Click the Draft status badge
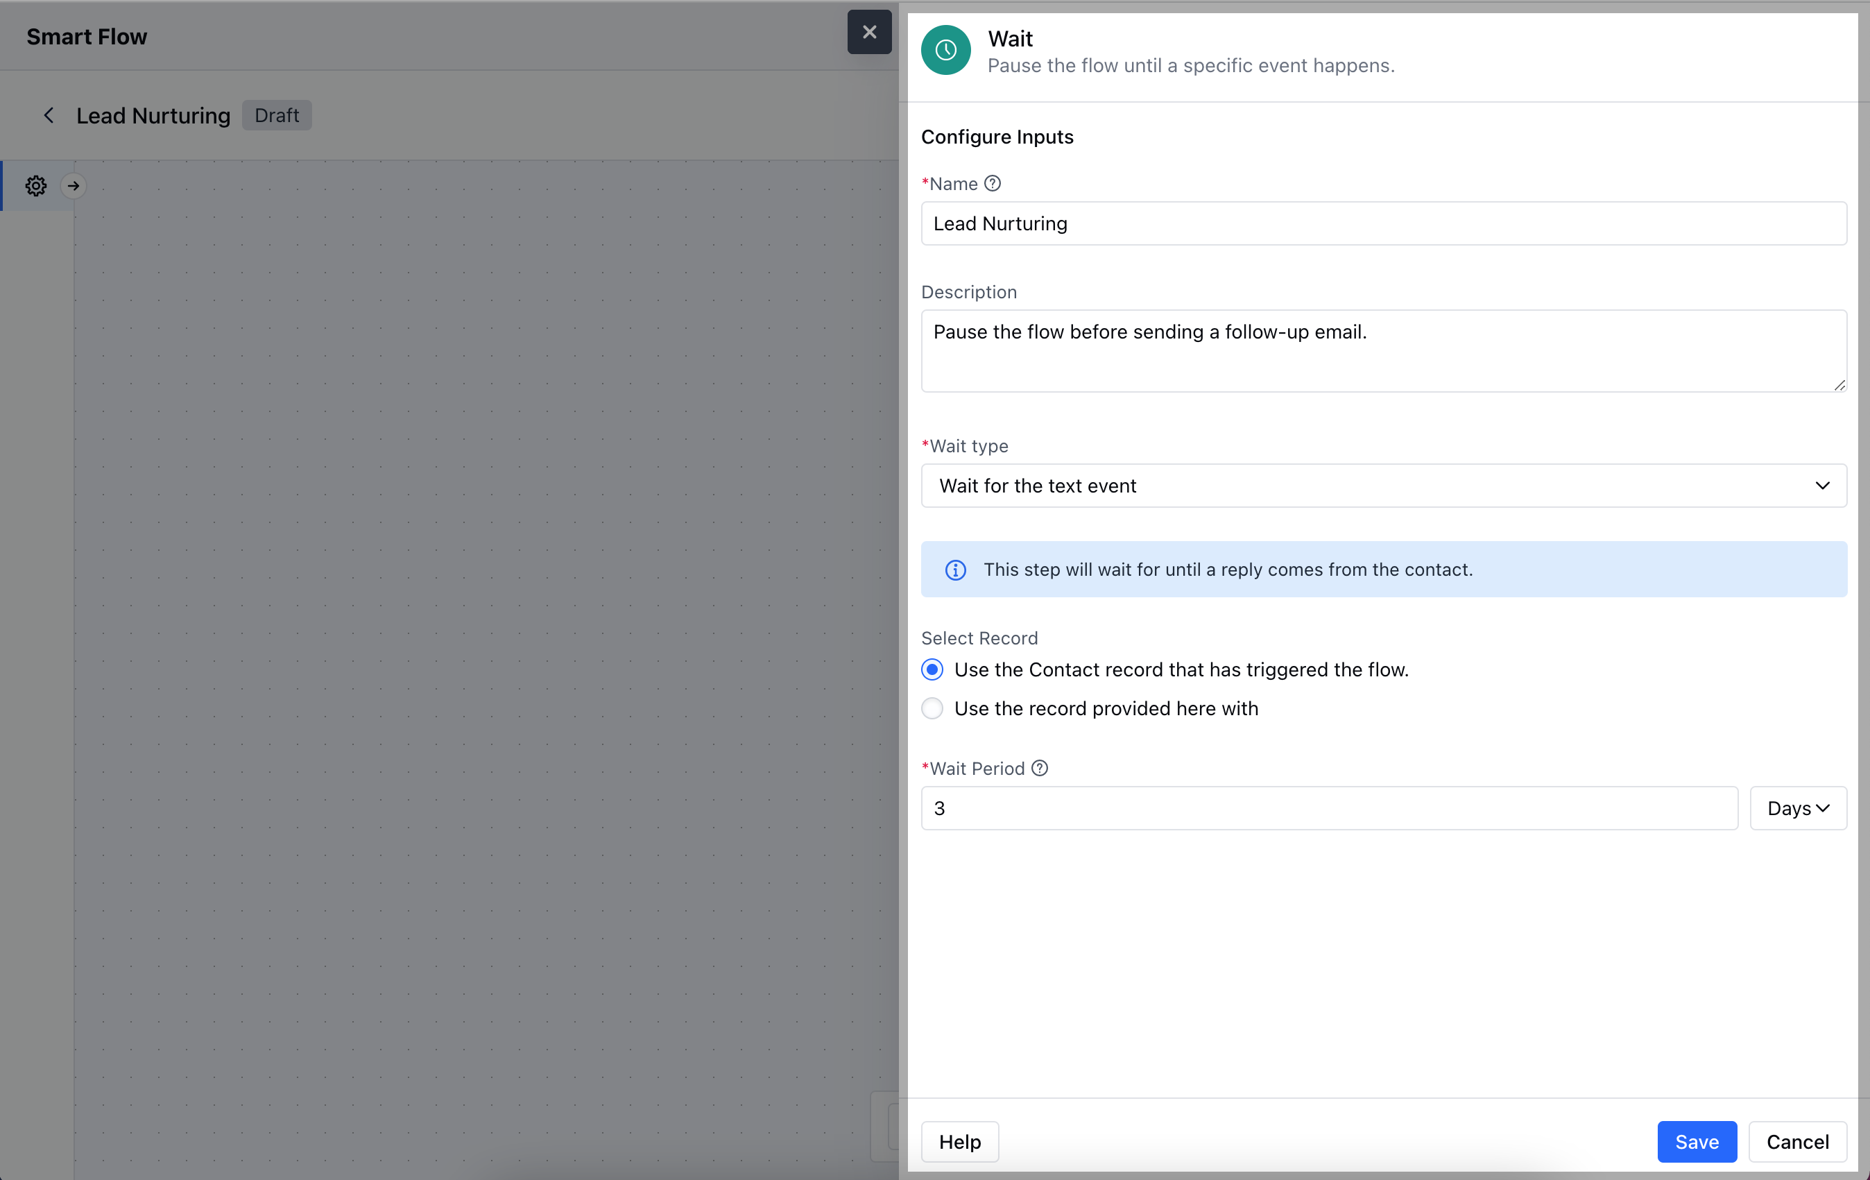 (277, 116)
